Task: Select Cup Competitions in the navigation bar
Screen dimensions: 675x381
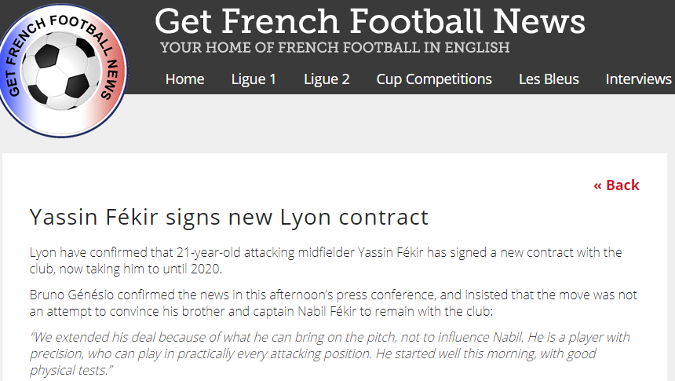Action: [434, 79]
